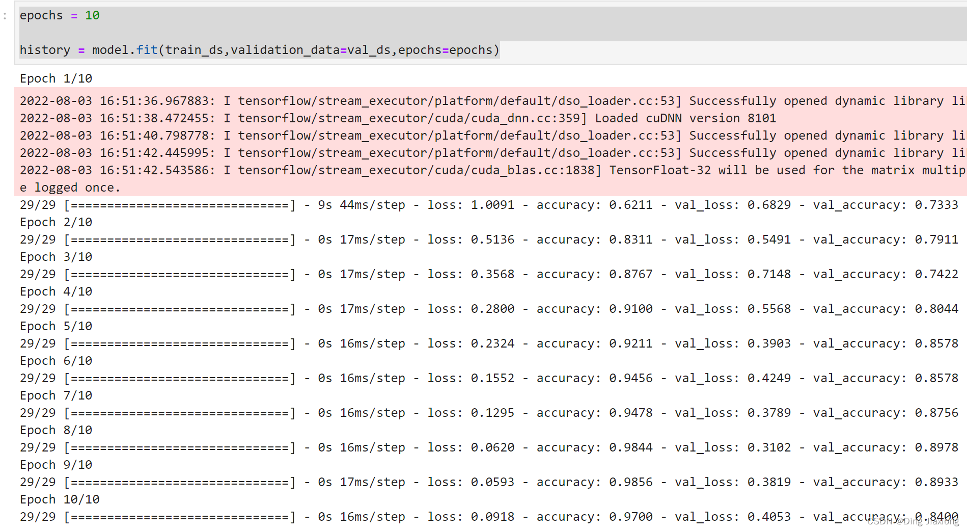Click accuracy value 0.9100

(631, 309)
